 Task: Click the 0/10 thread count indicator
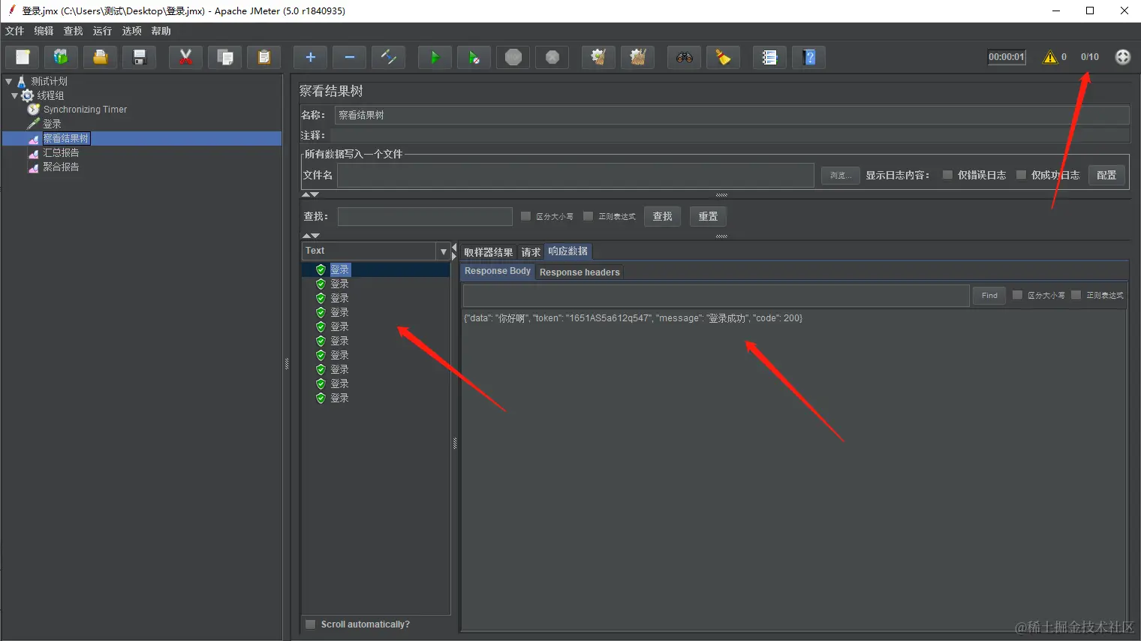tap(1090, 57)
